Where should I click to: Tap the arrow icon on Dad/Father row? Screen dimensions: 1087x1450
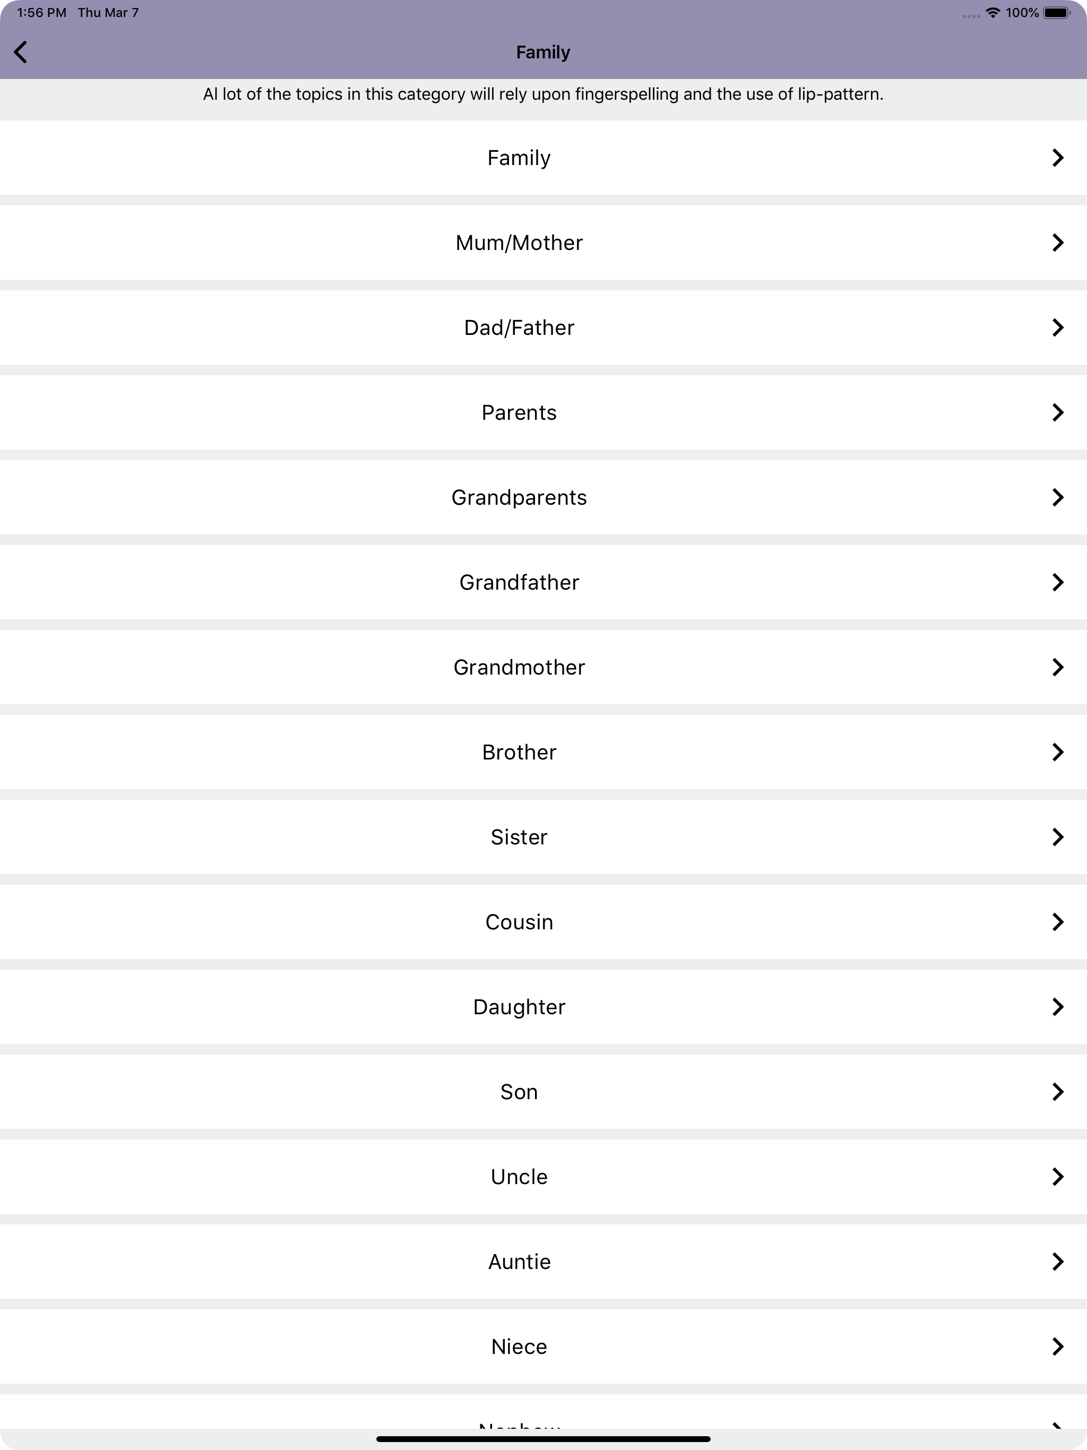click(x=1057, y=327)
